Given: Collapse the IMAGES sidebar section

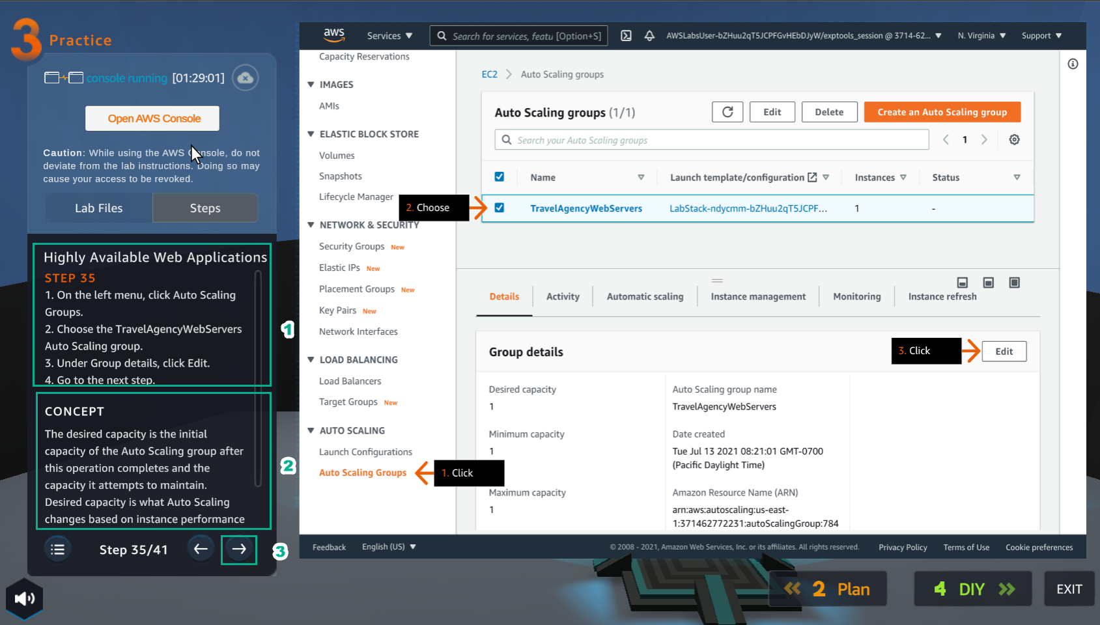Looking at the screenshot, I should (311, 85).
